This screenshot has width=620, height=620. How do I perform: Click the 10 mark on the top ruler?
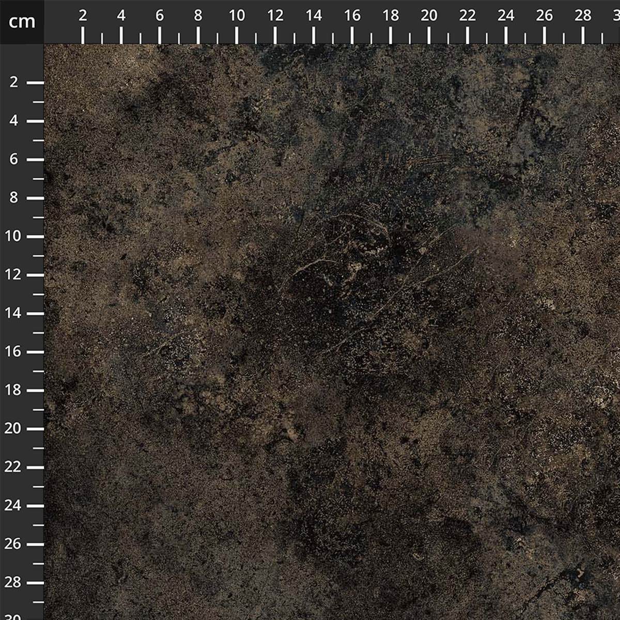[x=237, y=17]
